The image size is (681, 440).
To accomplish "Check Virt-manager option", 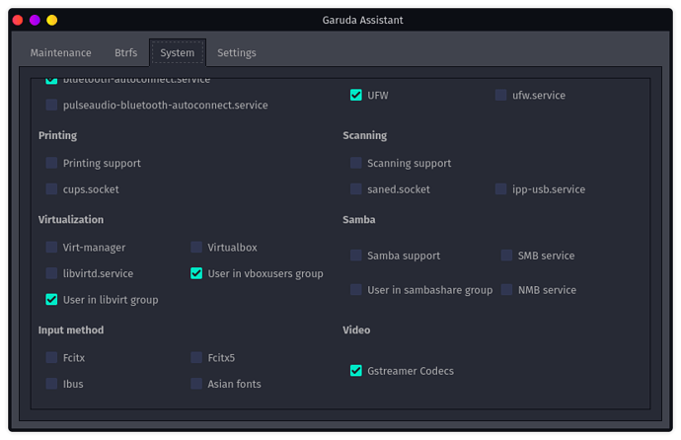I will click(51, 247).
